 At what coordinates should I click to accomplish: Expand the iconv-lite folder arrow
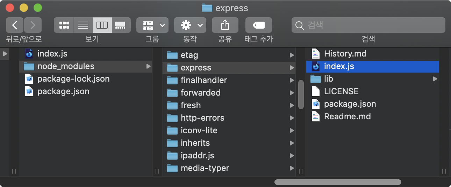tap(292, 130)
